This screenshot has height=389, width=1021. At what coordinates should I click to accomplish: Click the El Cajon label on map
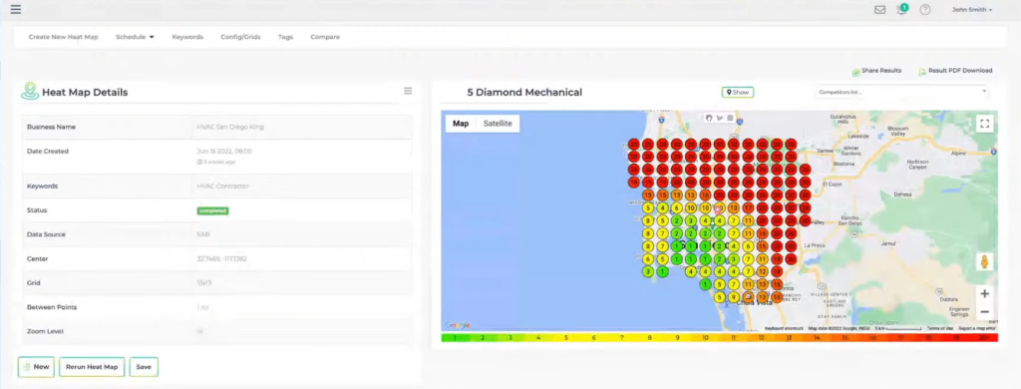(x=832, y=185)
